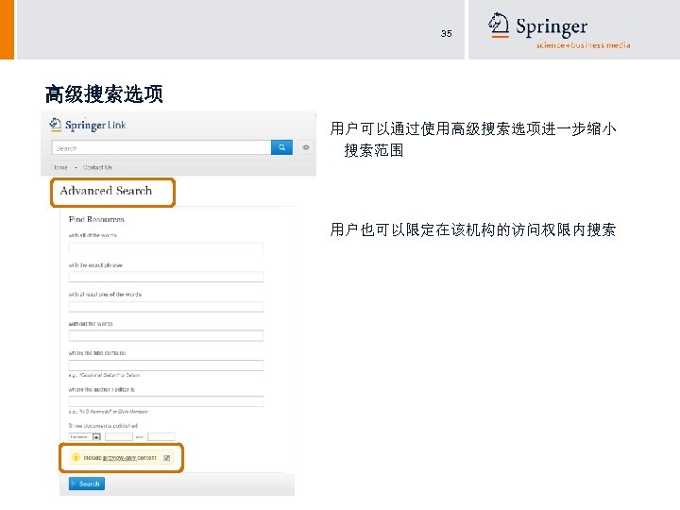The width and height of the screenshot is (680, 510).
Task: Click the 'where the author / editor is' field
Action: coord(165,401)
